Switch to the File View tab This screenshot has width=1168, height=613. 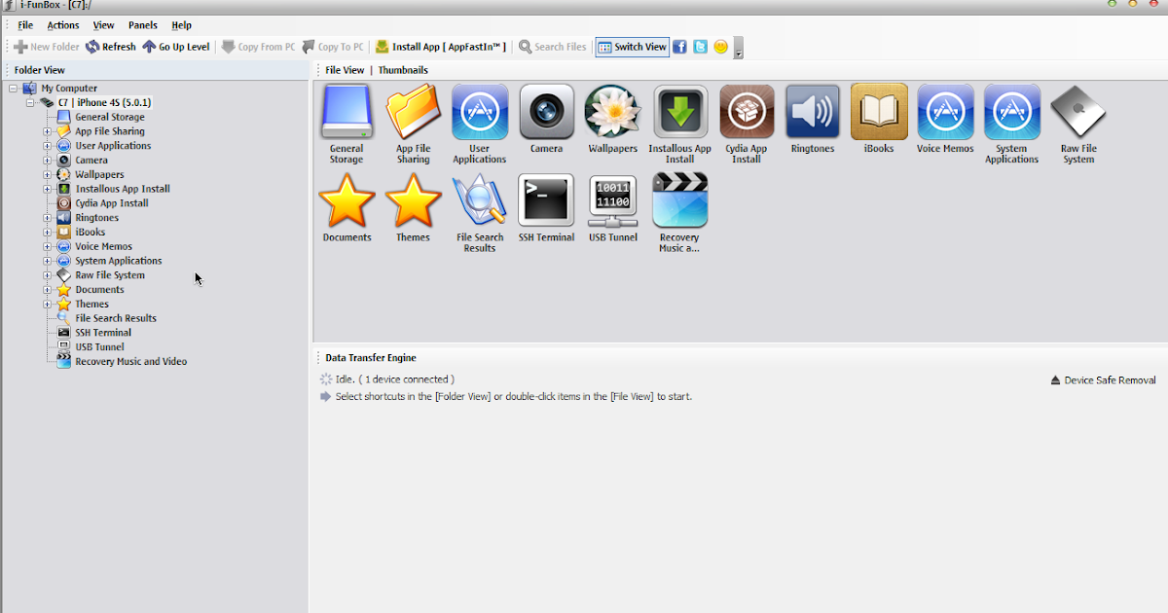tap(345, 70)
